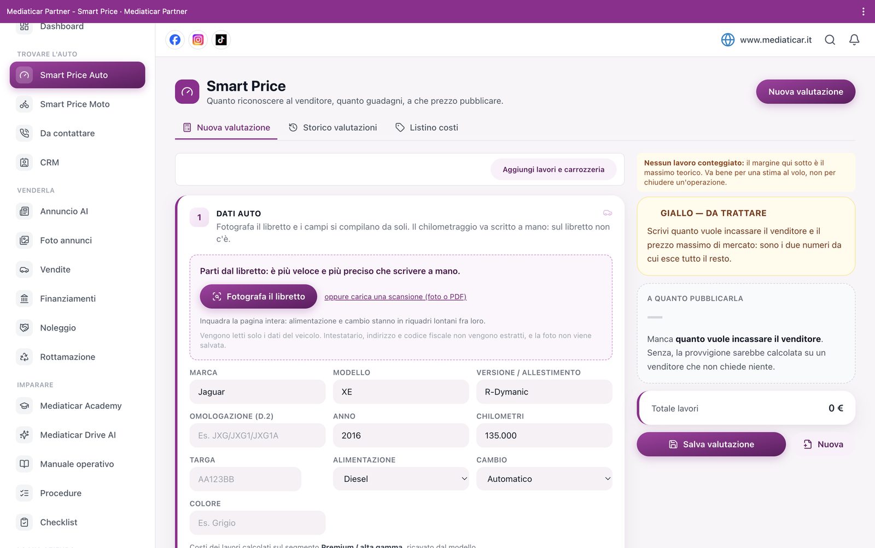Open the Instagram icon link
875x548 pixels.
(x=198, y=40)
